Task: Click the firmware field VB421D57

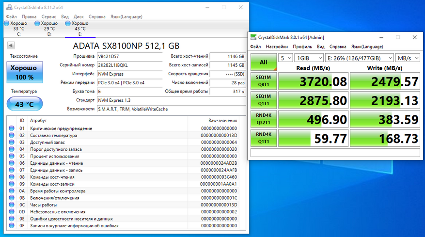Action: (129, 56)
